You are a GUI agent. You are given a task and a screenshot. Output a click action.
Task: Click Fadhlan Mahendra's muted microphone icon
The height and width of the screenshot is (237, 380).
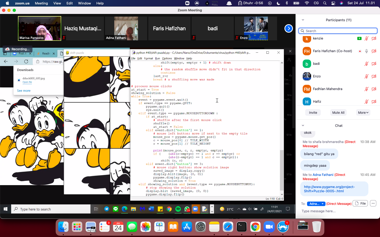click(x=367, y=89)
